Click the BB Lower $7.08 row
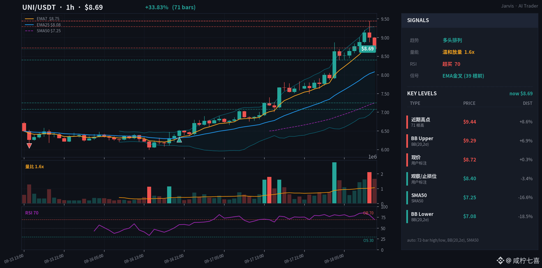The height and width of the screenshot is (268, 542). click(x=470, y=217)
